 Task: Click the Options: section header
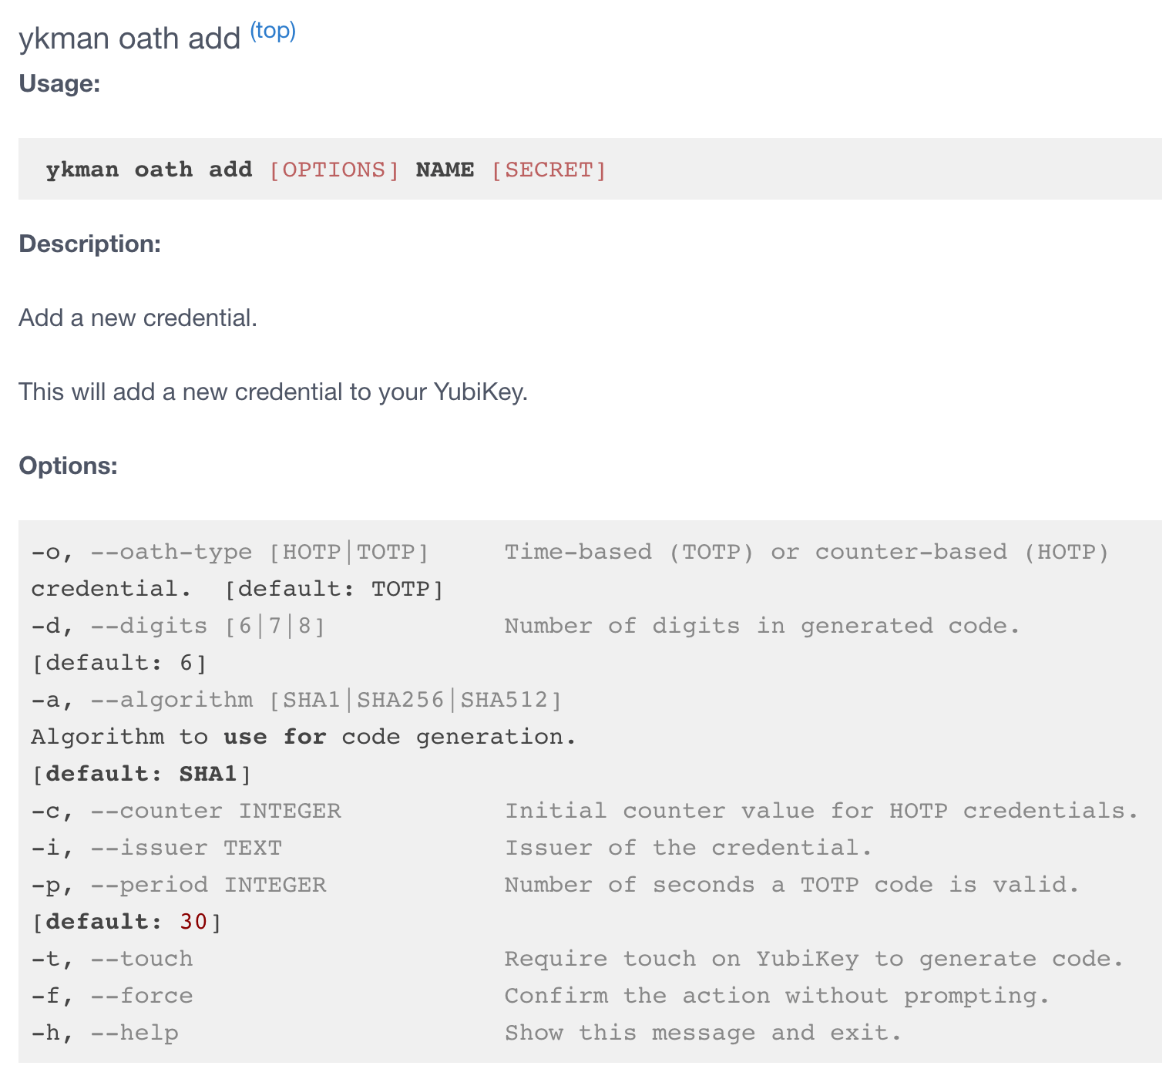tap(68, 466)
